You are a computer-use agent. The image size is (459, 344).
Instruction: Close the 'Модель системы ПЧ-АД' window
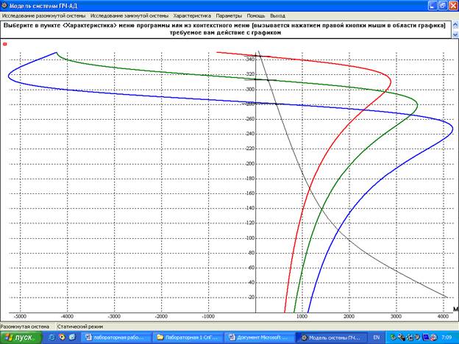453,6
